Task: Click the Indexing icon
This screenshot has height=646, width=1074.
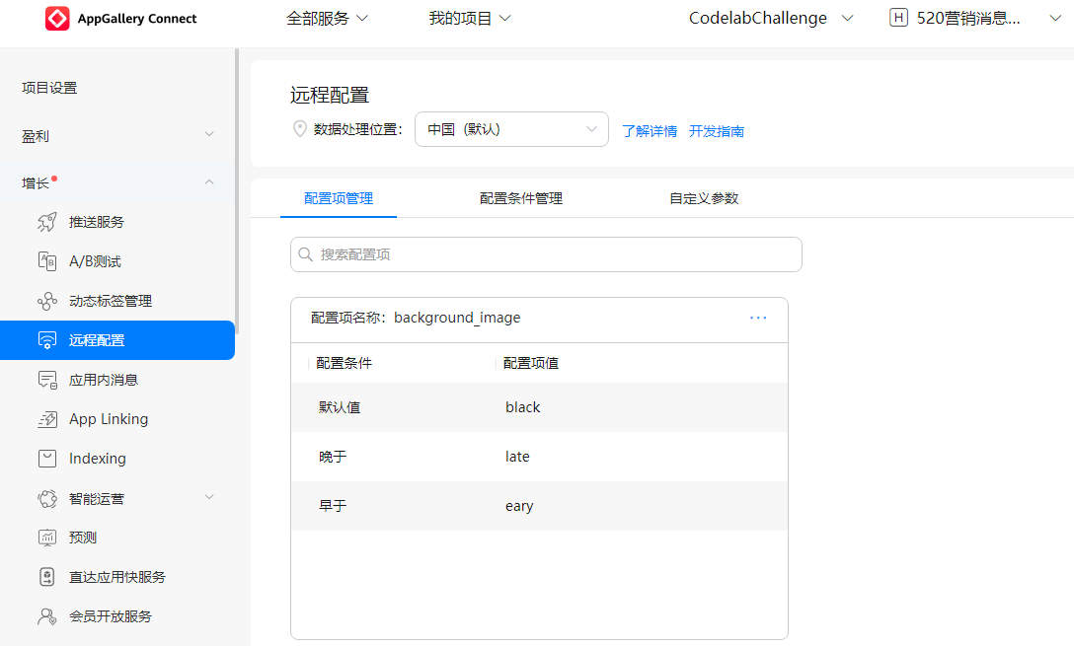Action: click(47, 459)
